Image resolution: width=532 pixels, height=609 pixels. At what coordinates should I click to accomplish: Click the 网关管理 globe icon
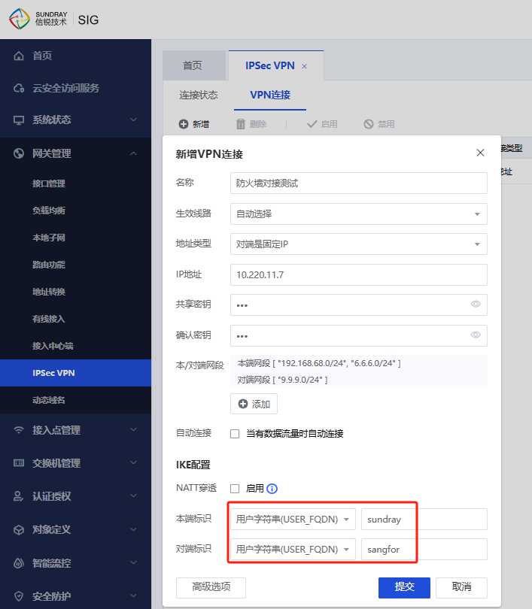(x=19, y=153)
